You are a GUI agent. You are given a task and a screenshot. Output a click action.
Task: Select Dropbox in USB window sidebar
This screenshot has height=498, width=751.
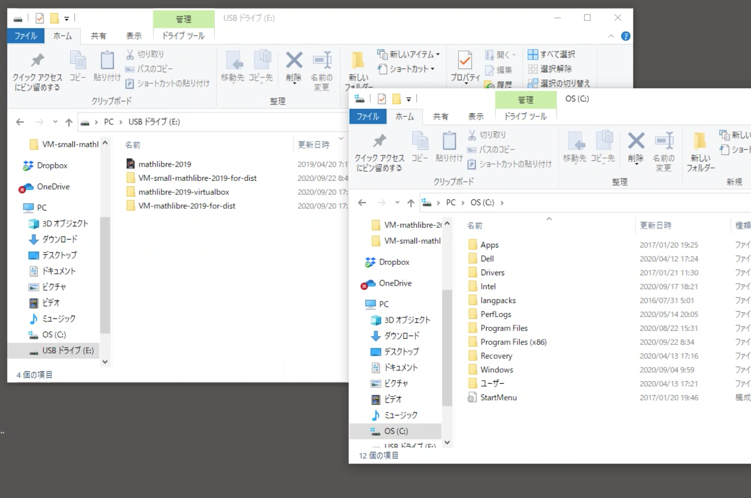pos(52,166)
